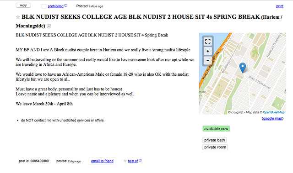Open the prohibited link
Viewport: 293px width, 173px height.
coord(55,6)
